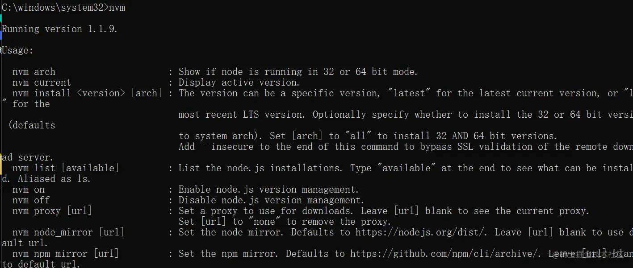The image size is (633, 268).
Task: Click the "nvm npm_mirror [url]" command
Action: [x=66, y=254]
